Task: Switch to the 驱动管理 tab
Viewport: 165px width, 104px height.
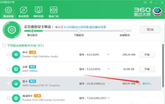Action: tap(23, 12)
